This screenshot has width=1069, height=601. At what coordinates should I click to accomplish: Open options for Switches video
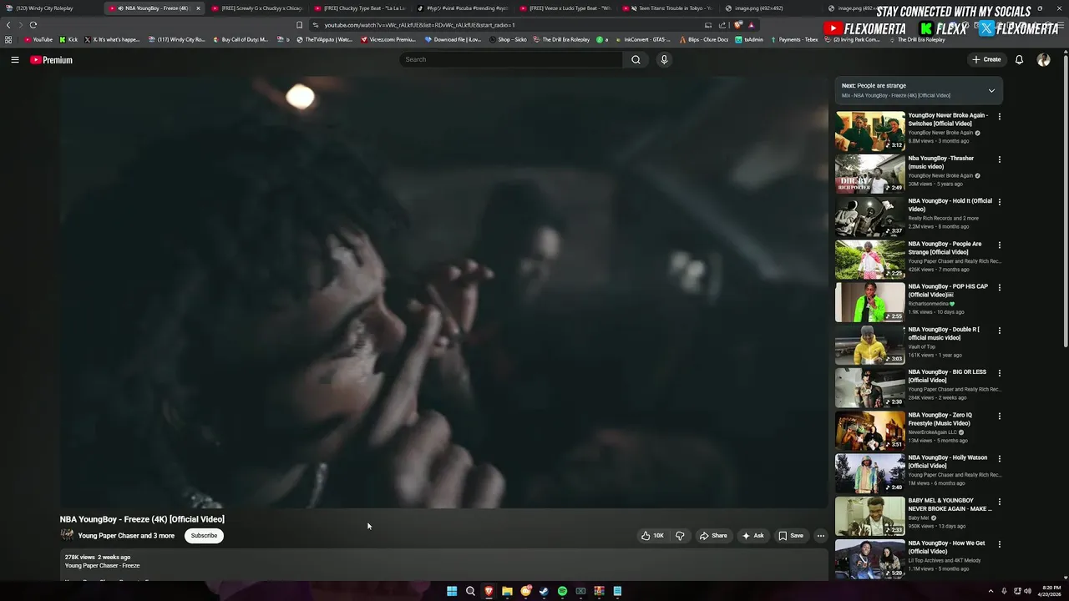click(x=999, y=116)
